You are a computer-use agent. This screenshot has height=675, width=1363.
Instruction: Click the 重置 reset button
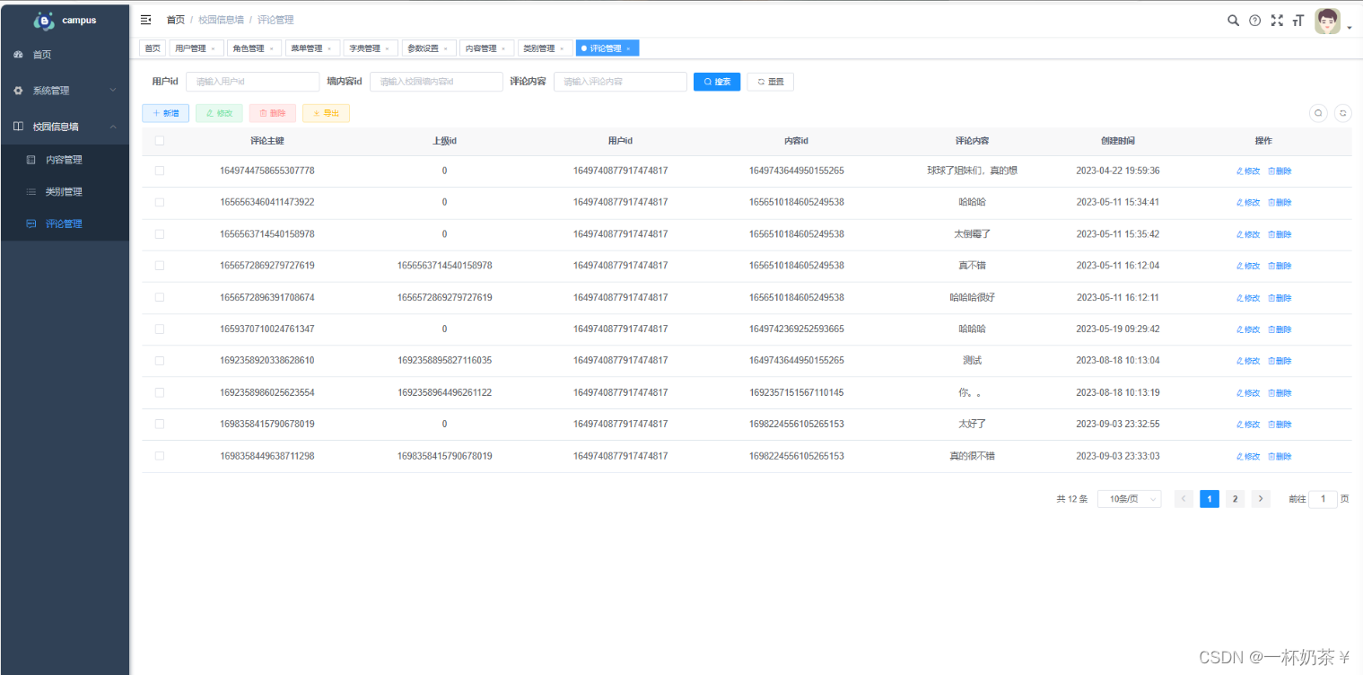pyautogui.click(x=771, y=82)
